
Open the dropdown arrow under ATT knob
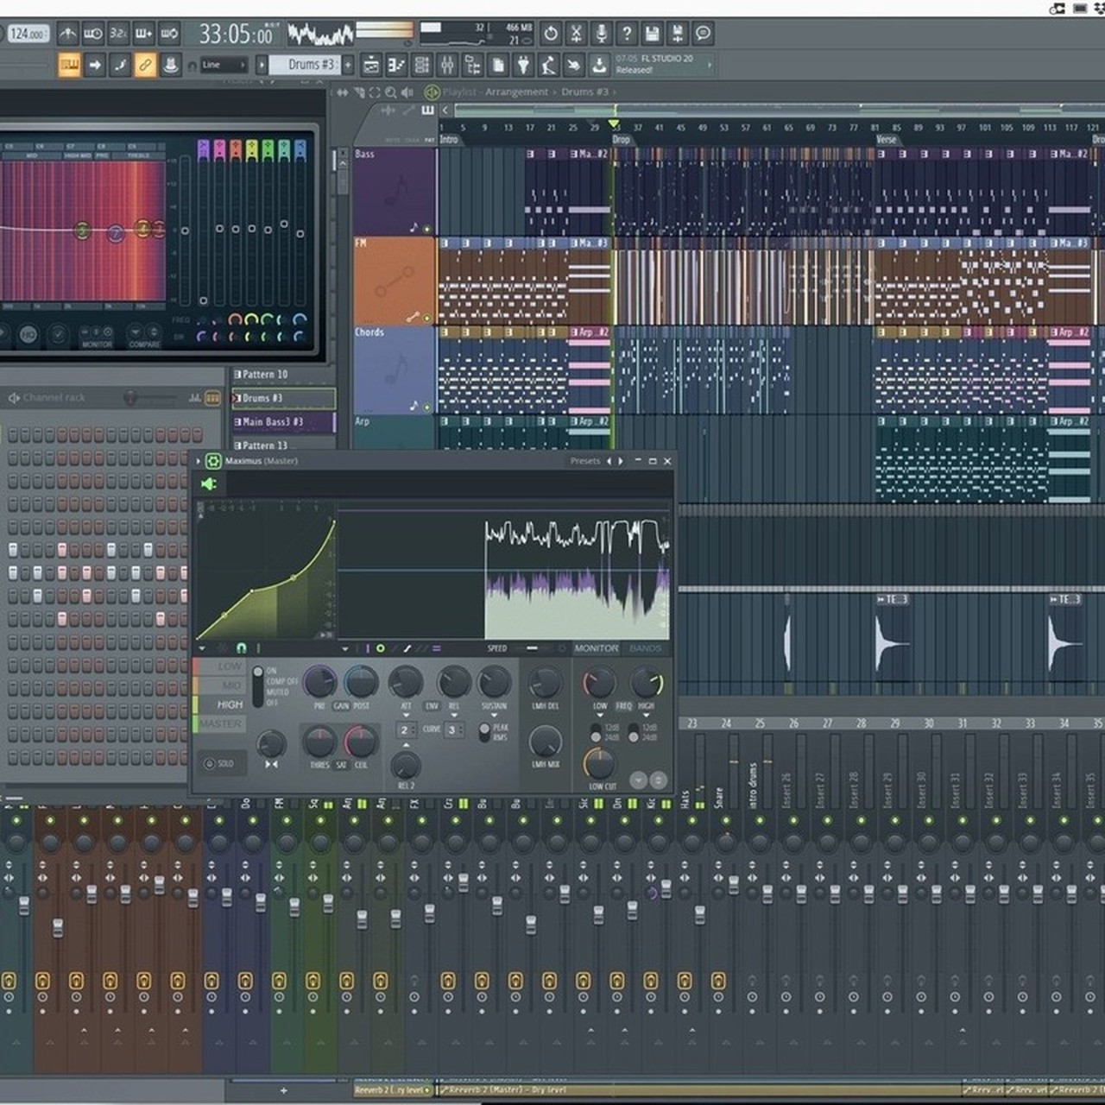pos(406,717)
